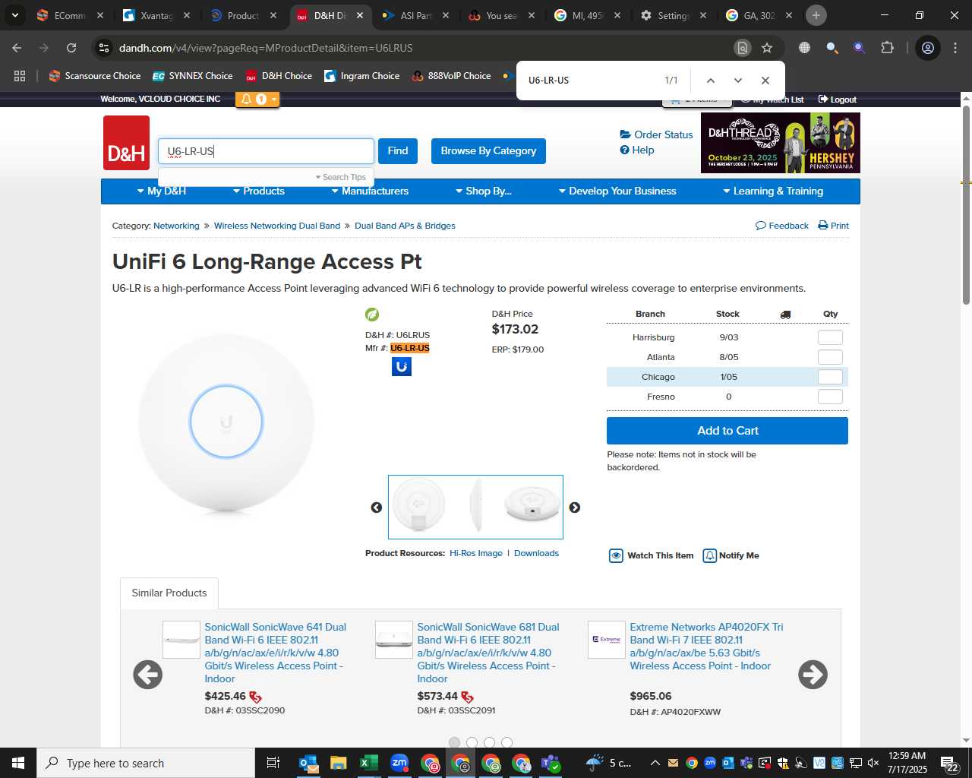
Task: Go to next similar products
Action: [813, 675]
